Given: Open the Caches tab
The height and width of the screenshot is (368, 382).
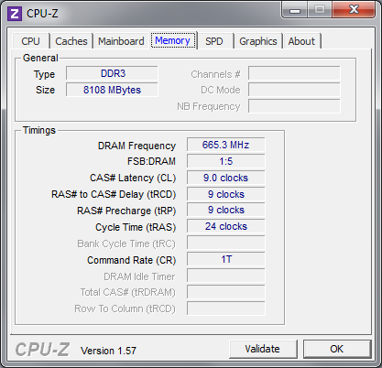Looking at the screenshot, I should pyautogui.click(x=71, y=41).
